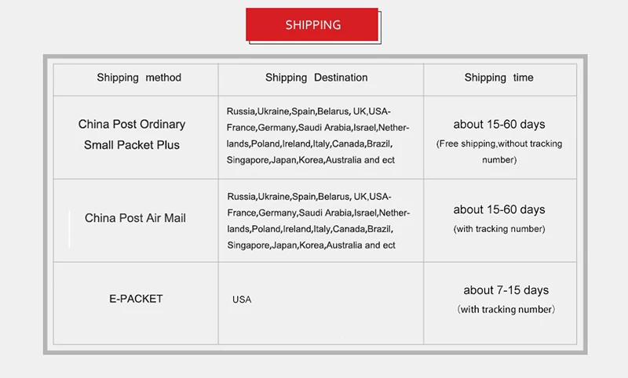Click the E-PACKET with tracking number note
This screenshot has width=628, height=378.
coord(506,309)
